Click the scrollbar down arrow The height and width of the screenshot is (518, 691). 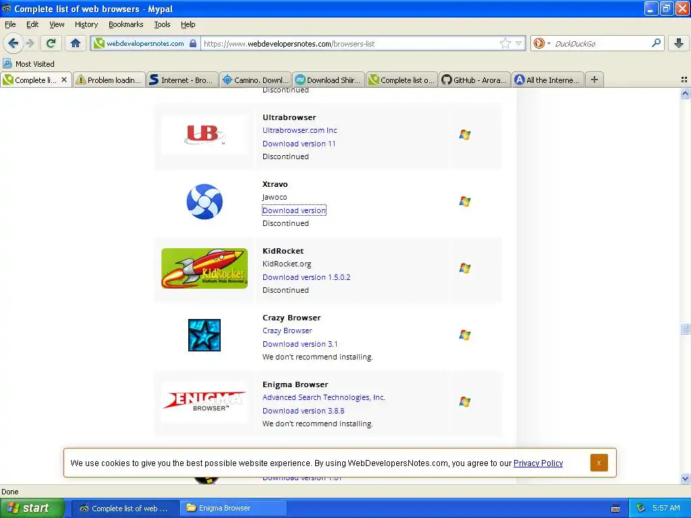[x=685, y=478]
